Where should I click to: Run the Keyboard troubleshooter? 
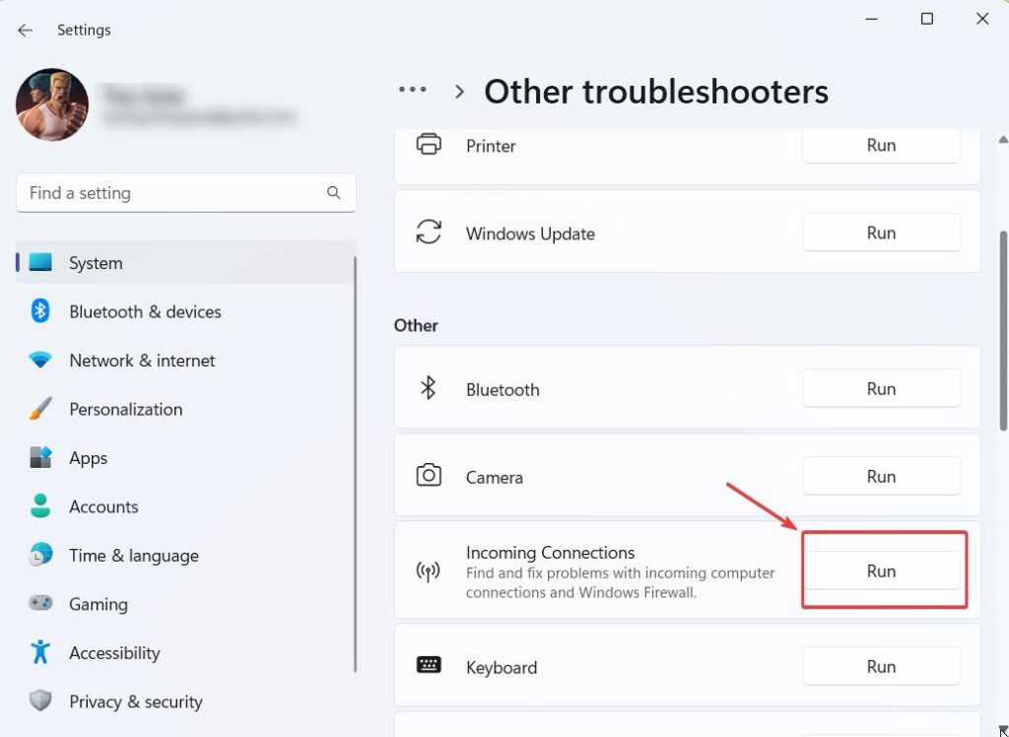(881, 666)
